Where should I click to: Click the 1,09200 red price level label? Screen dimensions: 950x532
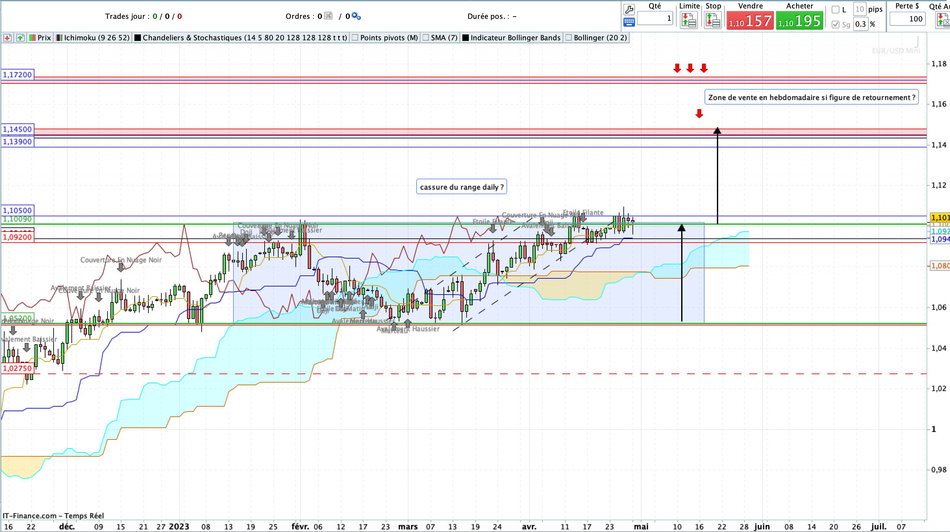(x=17, y=237)
